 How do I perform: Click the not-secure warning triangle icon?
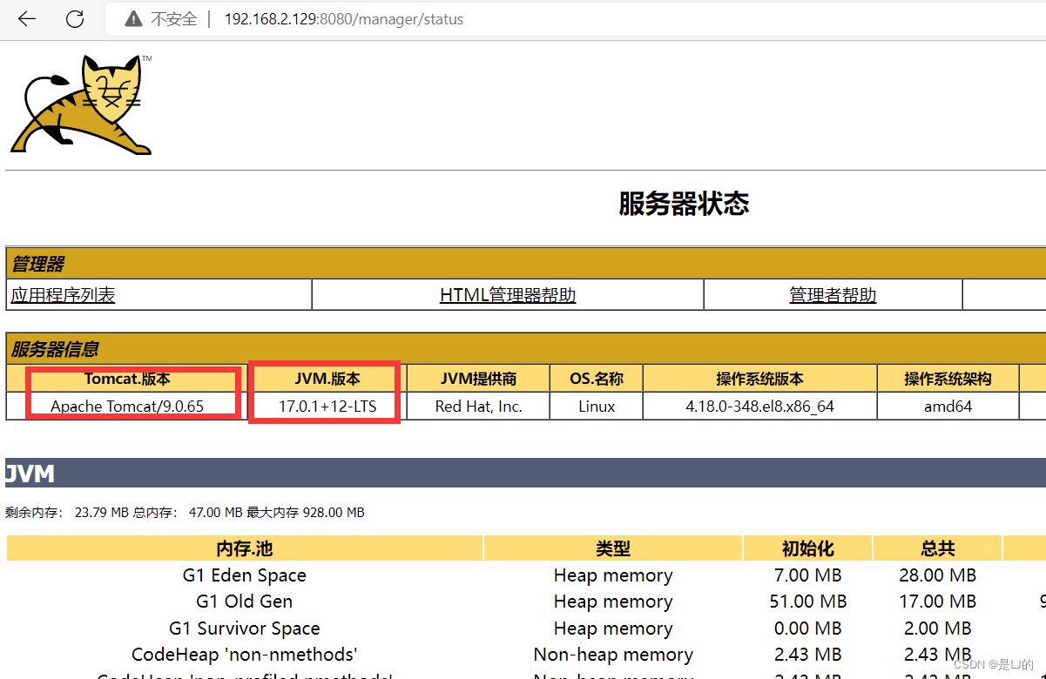coord(133,19)
